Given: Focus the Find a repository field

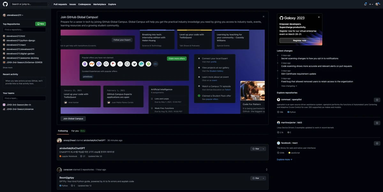Looking at the screenshot, I should tap(24, 30).
